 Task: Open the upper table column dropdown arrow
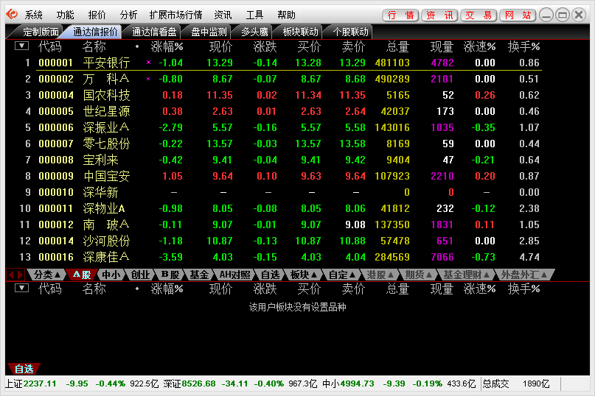point(21,46)
